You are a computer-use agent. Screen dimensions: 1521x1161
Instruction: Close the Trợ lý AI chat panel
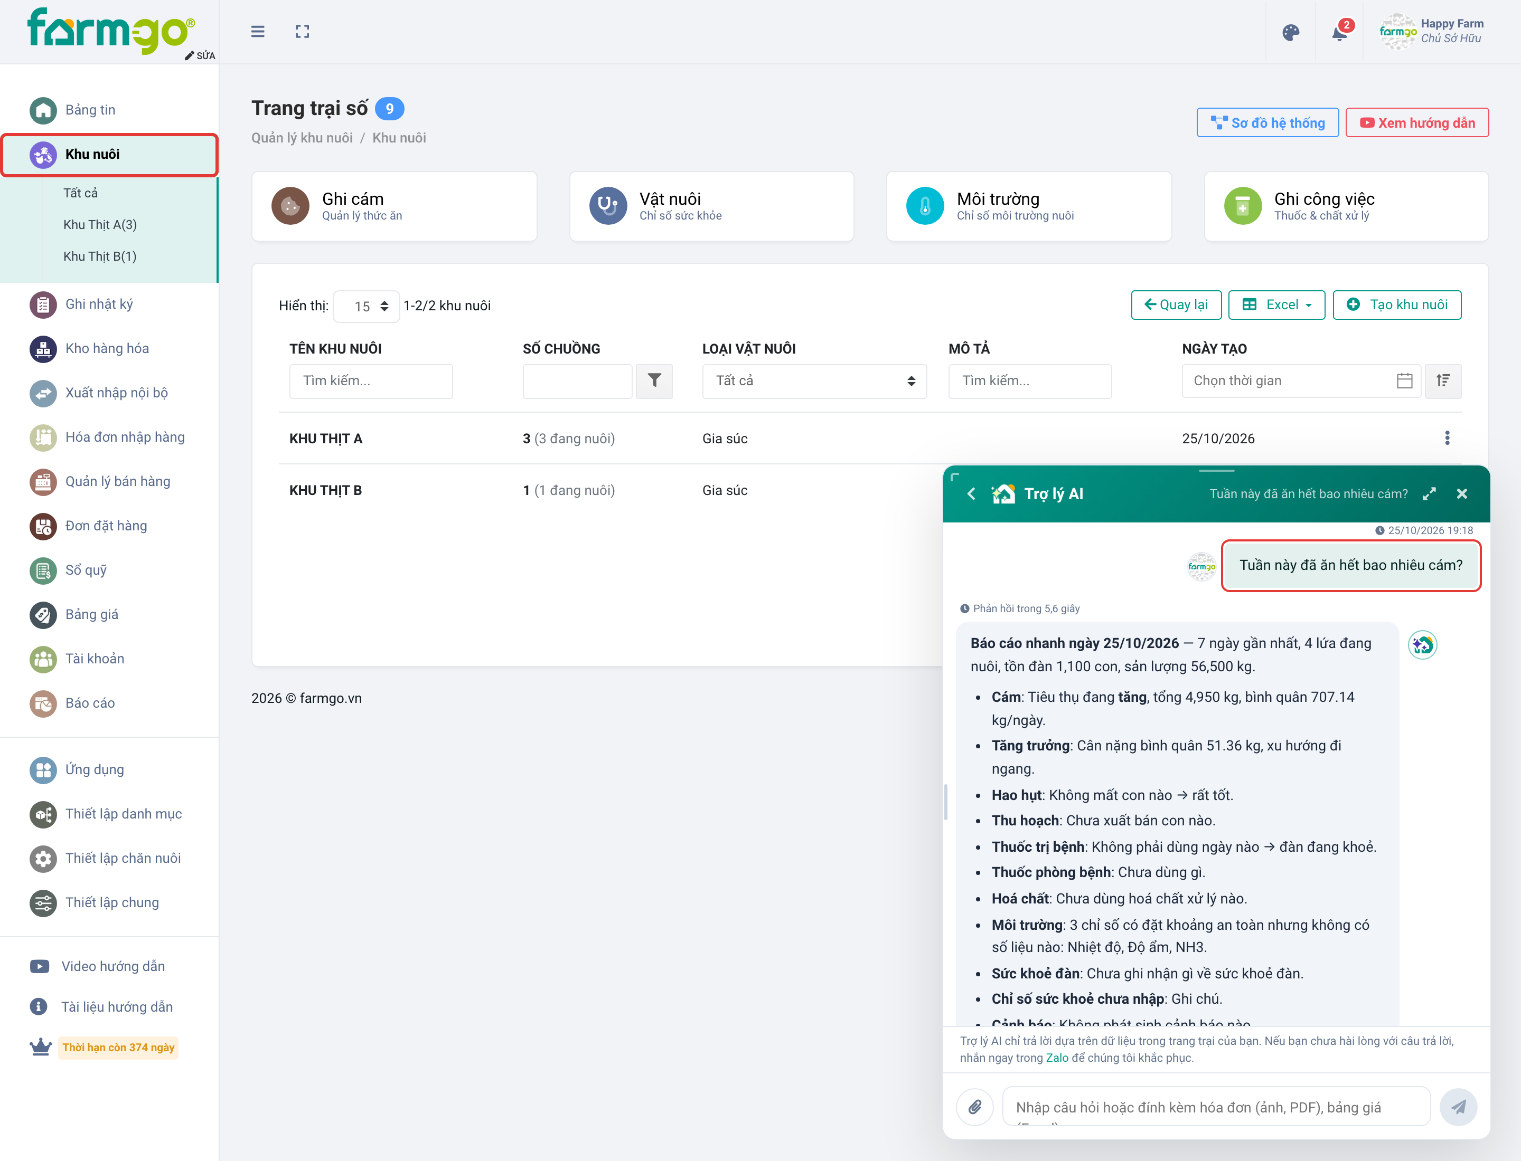pyautogui.click(x=1461, y=493)
